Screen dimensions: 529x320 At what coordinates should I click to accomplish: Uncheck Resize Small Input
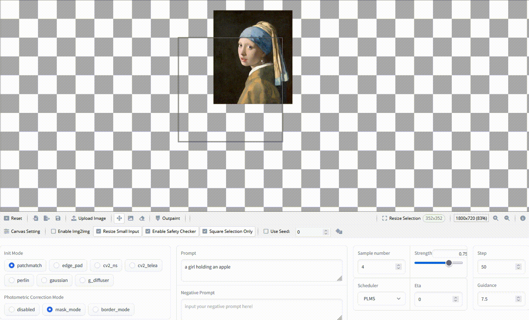click(99, 231)
